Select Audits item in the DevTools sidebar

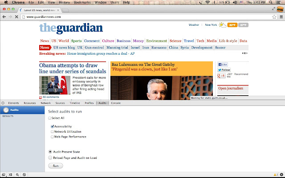(22, 110)
